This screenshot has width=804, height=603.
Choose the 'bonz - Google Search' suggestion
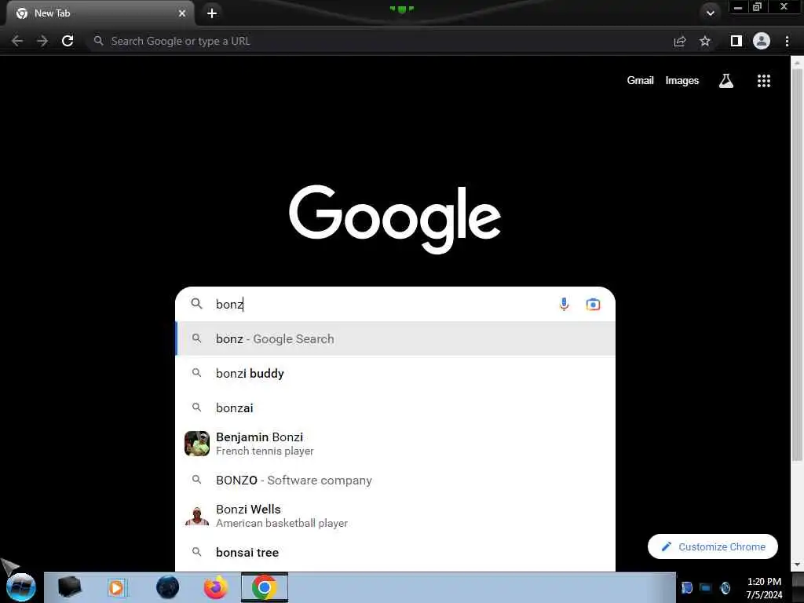(x=396, y=338)
